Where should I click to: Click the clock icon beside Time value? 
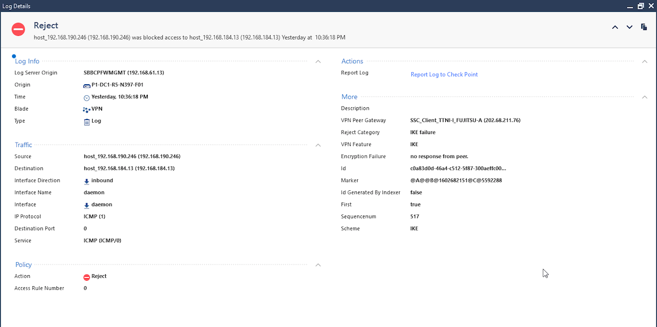(x=86, y=97)
